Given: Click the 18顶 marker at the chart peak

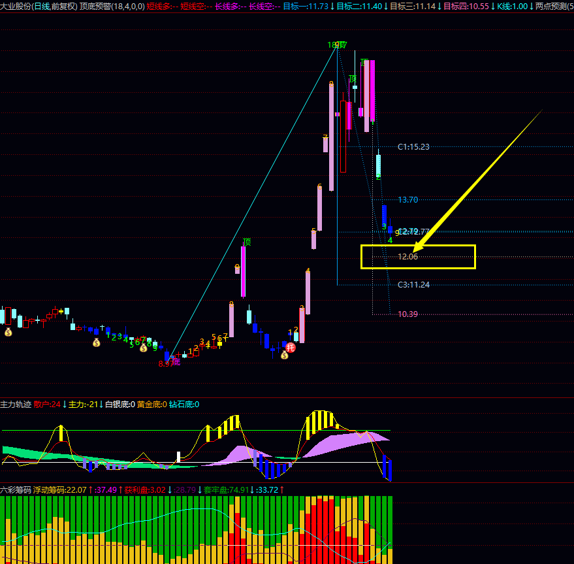Looking at the screenshot, I should [337, 44].
